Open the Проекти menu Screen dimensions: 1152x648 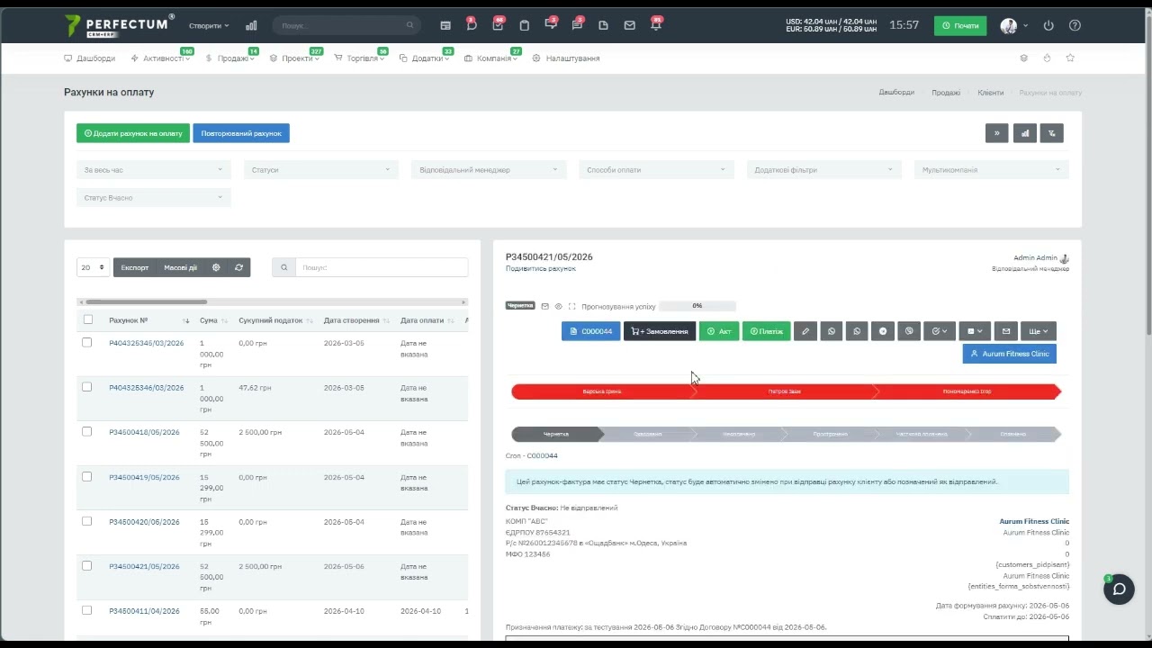tap(295, 58)
